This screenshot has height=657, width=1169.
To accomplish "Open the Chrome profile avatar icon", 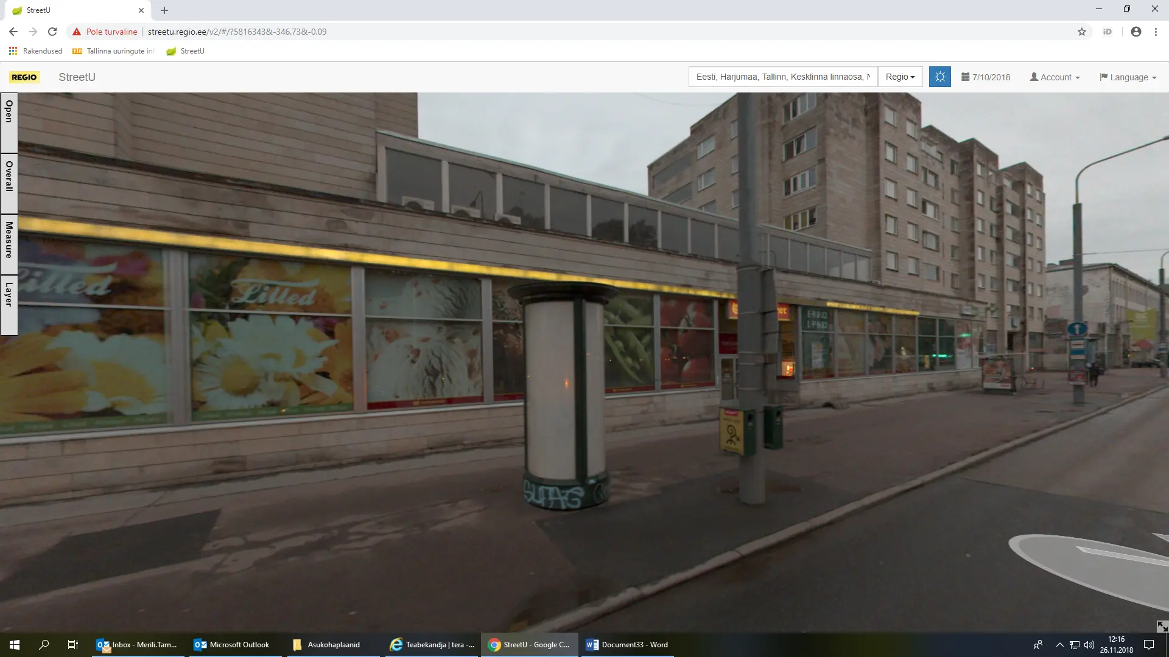I will coord(1136,32).
